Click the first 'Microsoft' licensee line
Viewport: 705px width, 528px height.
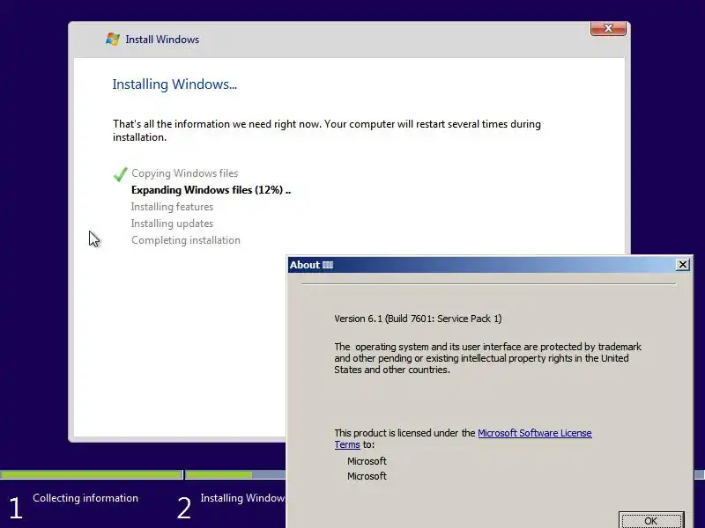(x=367, y=461)
